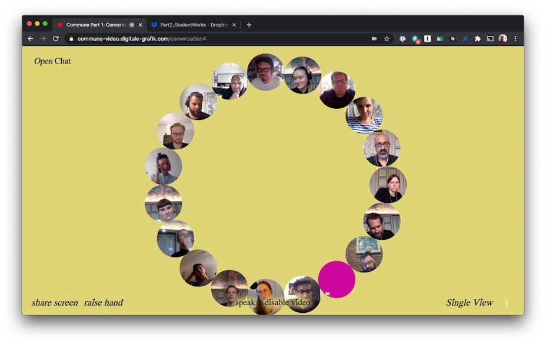Reload the page with the refresh icon
The image size is (546, 344).
coord(56,39)
